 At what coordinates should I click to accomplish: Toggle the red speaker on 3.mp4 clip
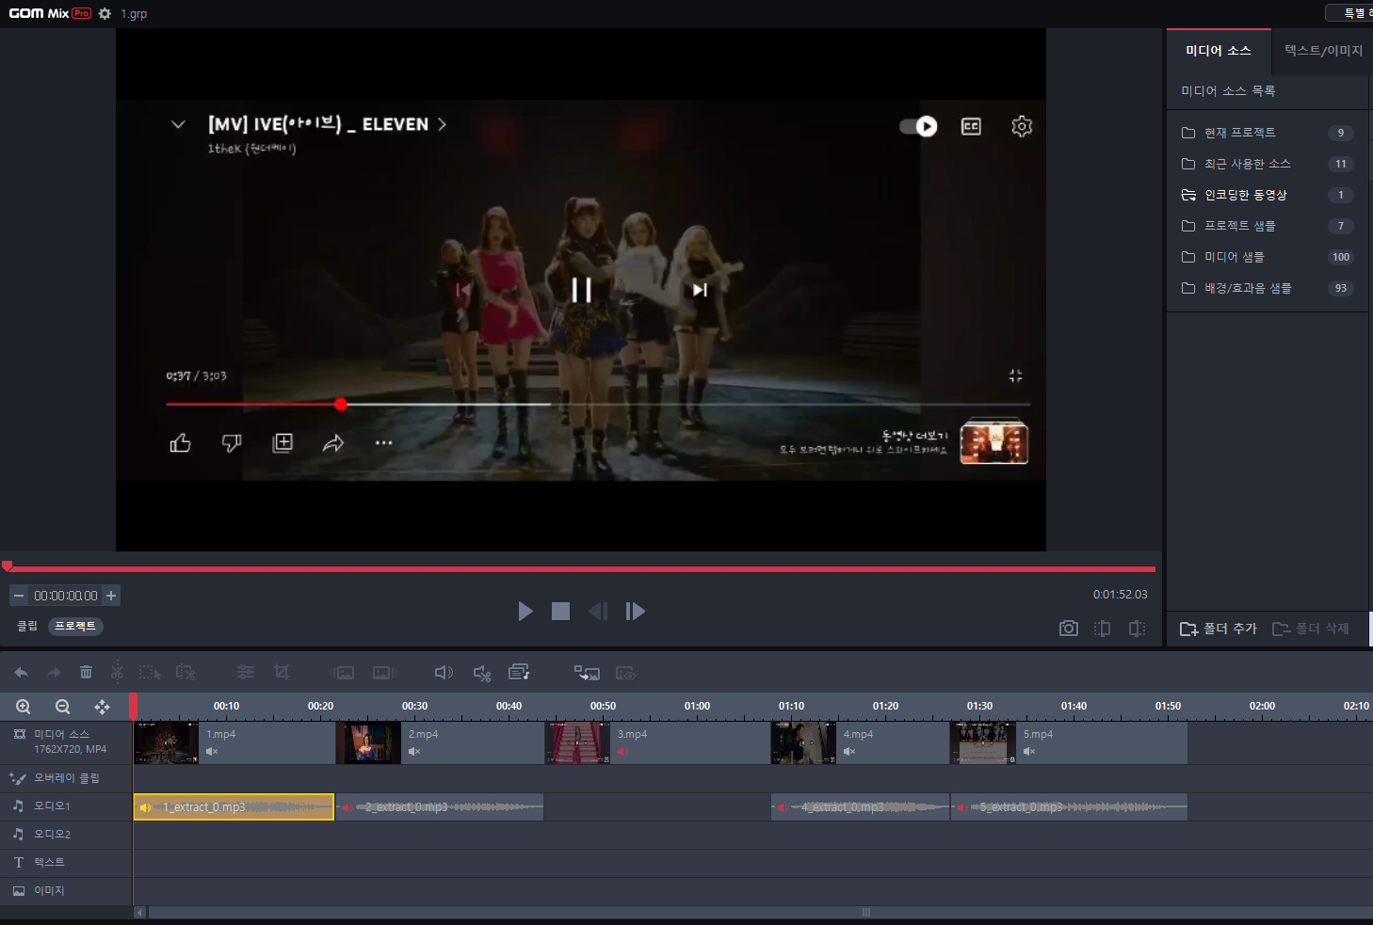pos(622,751)
